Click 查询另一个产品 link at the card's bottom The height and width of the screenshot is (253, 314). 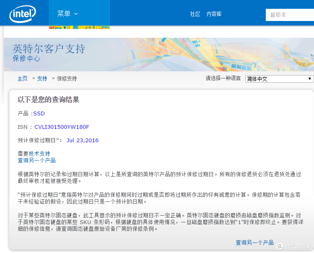click(254, 243)
